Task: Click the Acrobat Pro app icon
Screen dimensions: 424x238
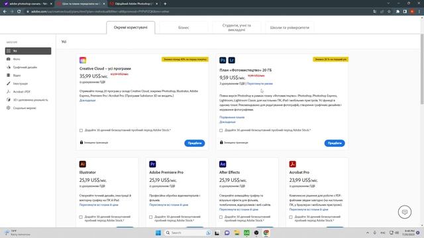Action: (293, 164)
